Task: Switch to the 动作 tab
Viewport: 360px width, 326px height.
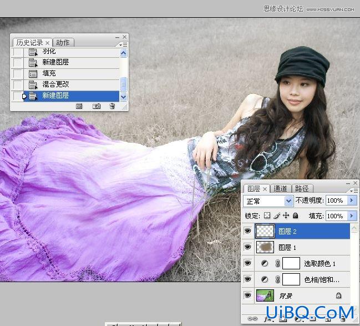Action: (x=63, y=43)
